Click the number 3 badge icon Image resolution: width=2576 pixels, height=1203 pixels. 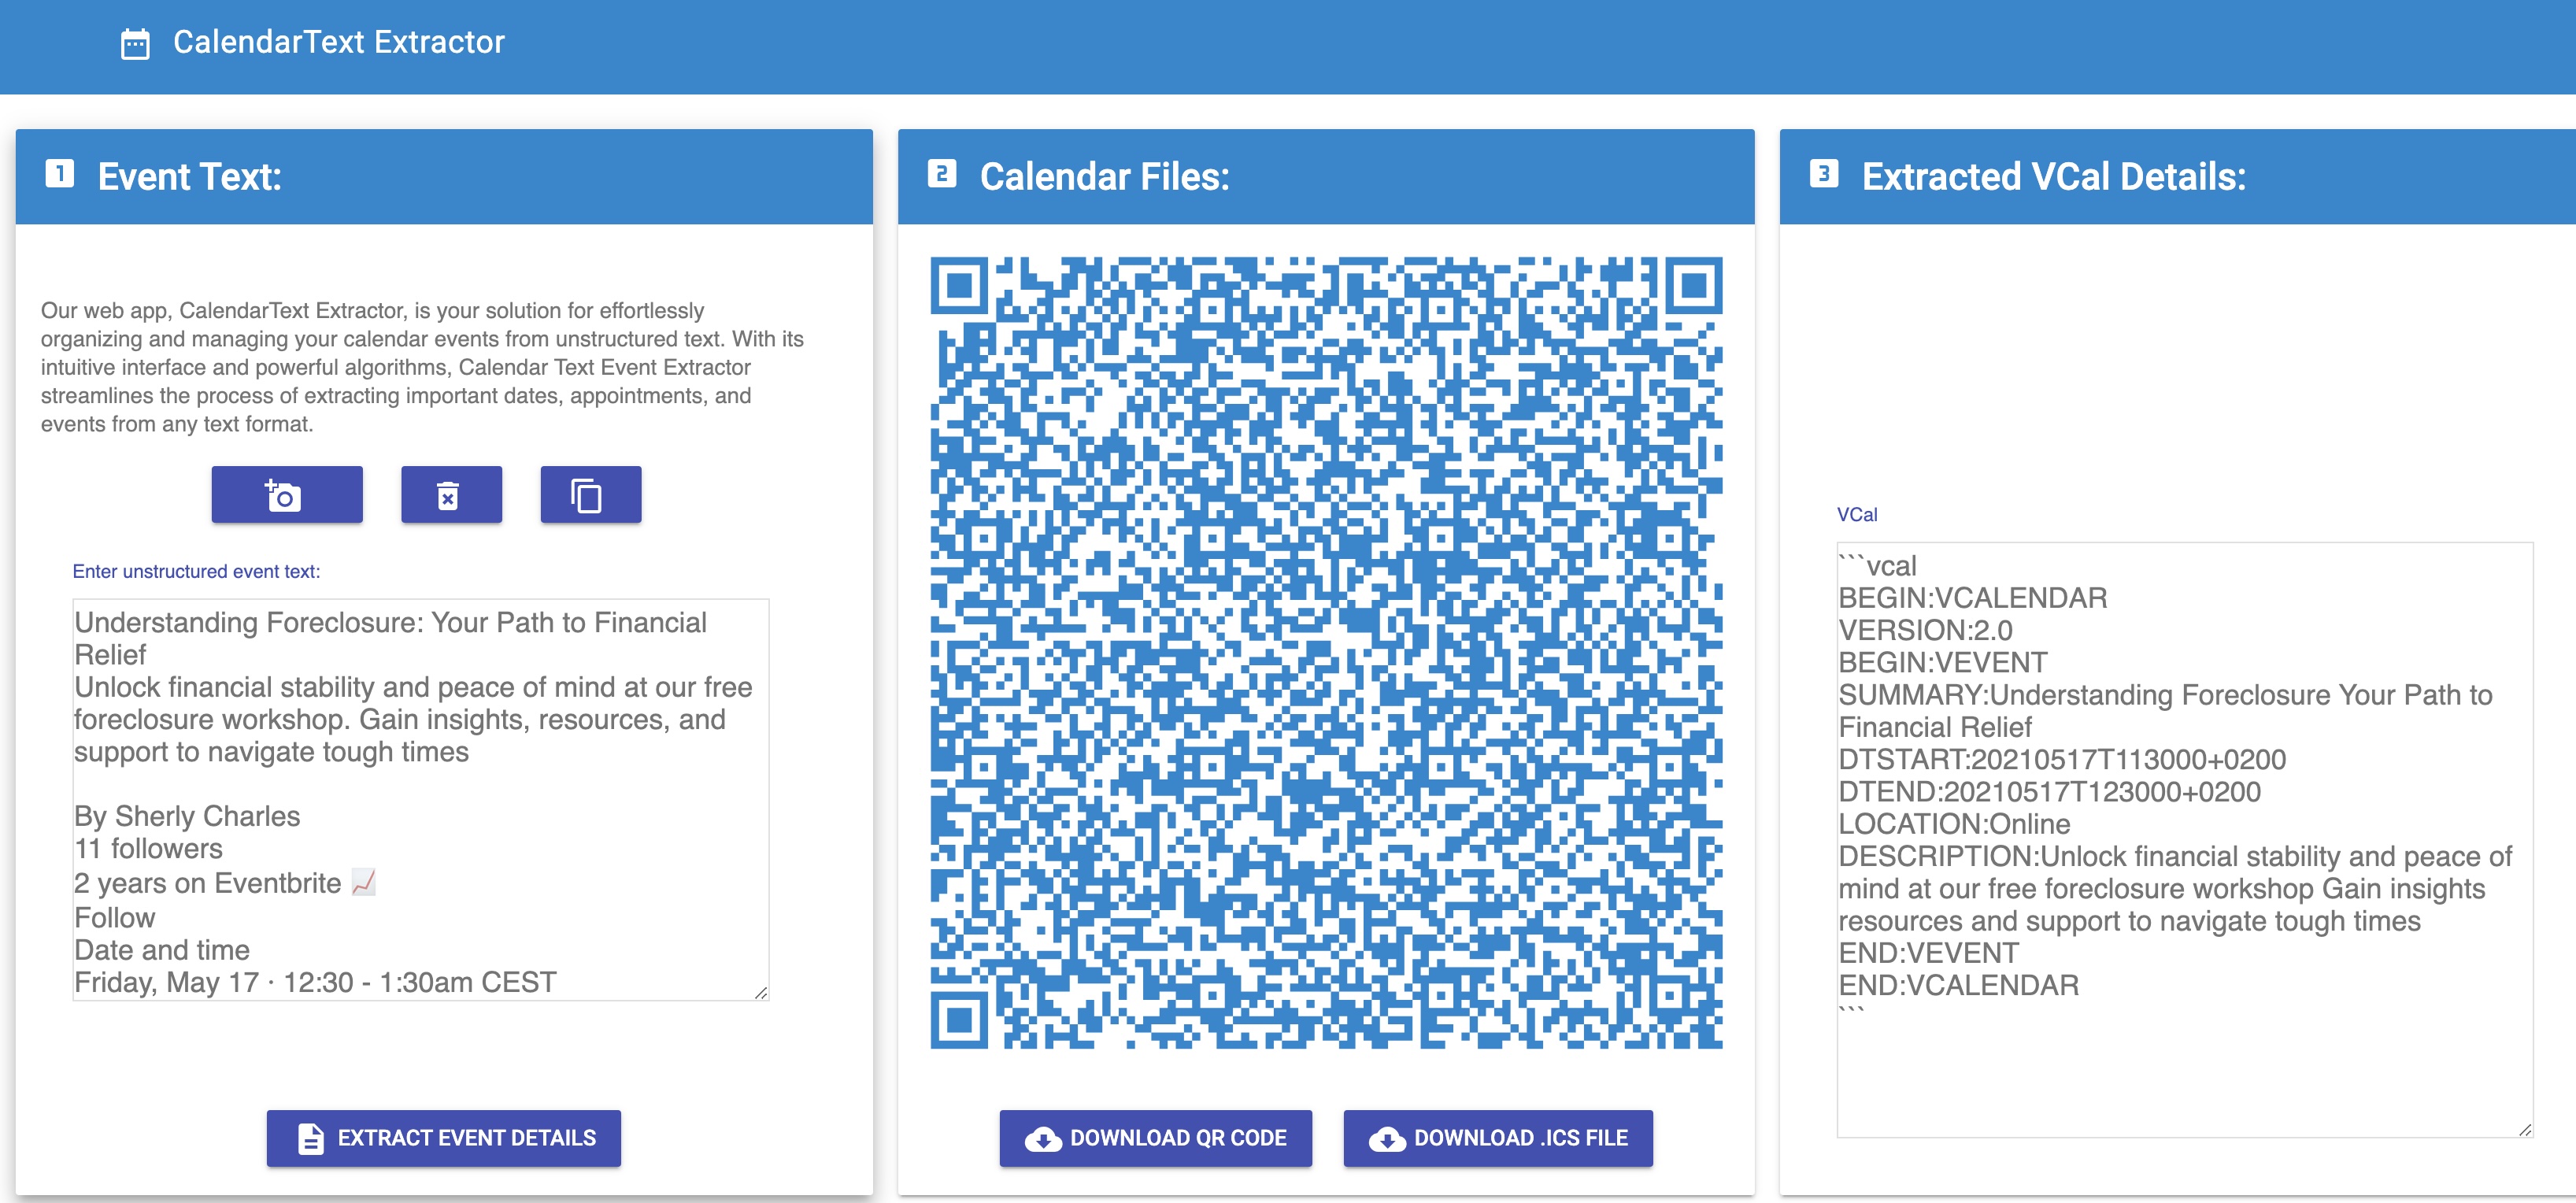click(x=1824, y=175)
